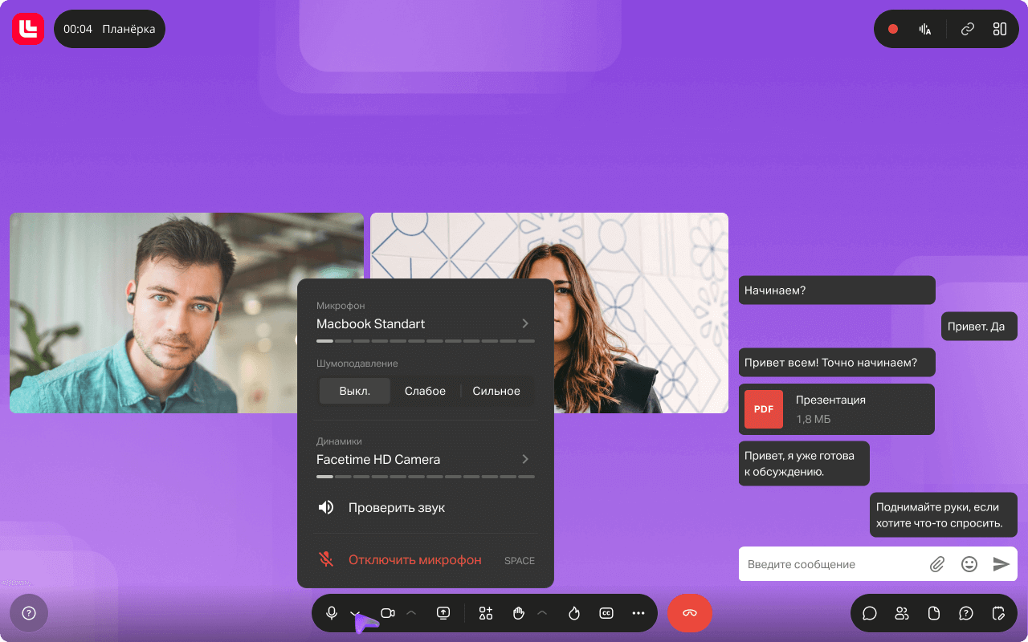Set noise suppression to Выкл.

[x=354, y=391]
